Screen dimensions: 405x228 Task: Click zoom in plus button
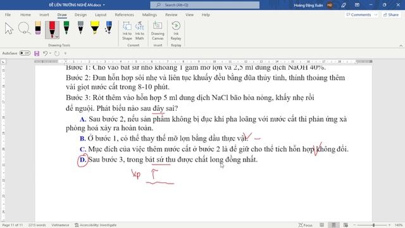(389, 225)
